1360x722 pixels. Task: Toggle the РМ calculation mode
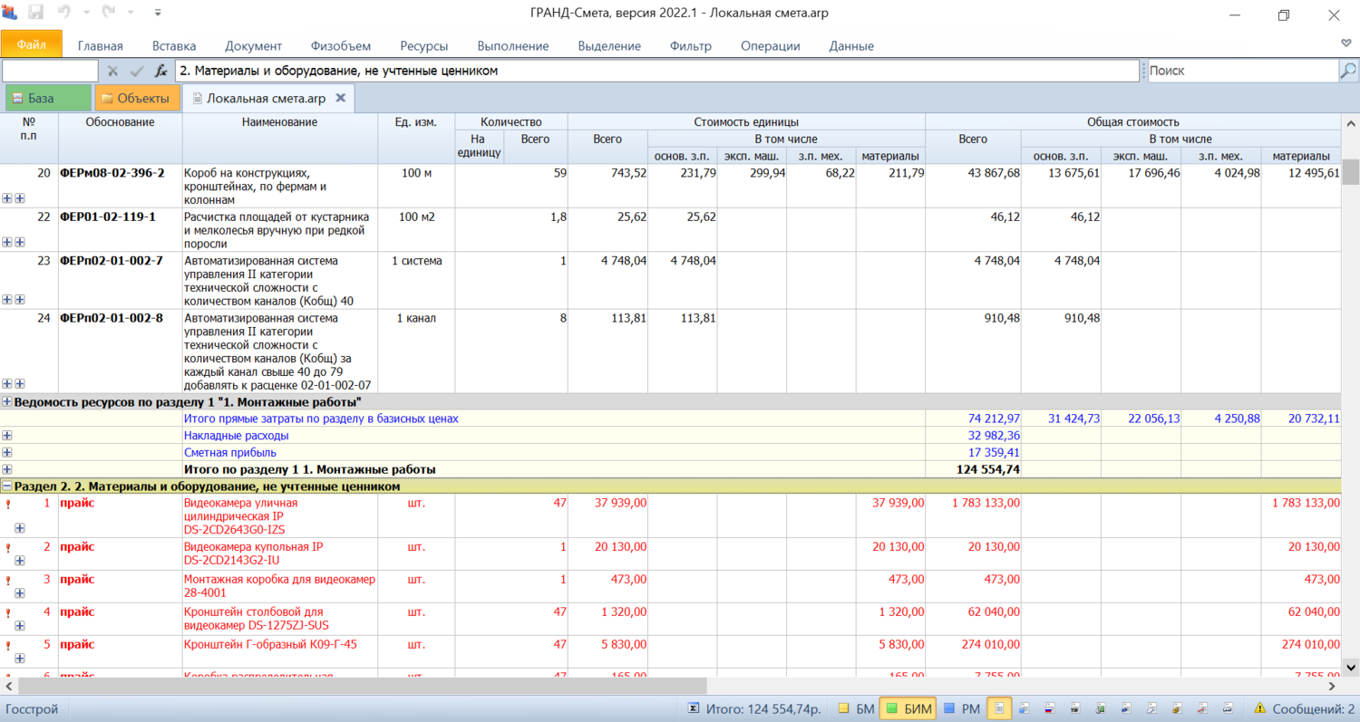[x=961, y=708]
